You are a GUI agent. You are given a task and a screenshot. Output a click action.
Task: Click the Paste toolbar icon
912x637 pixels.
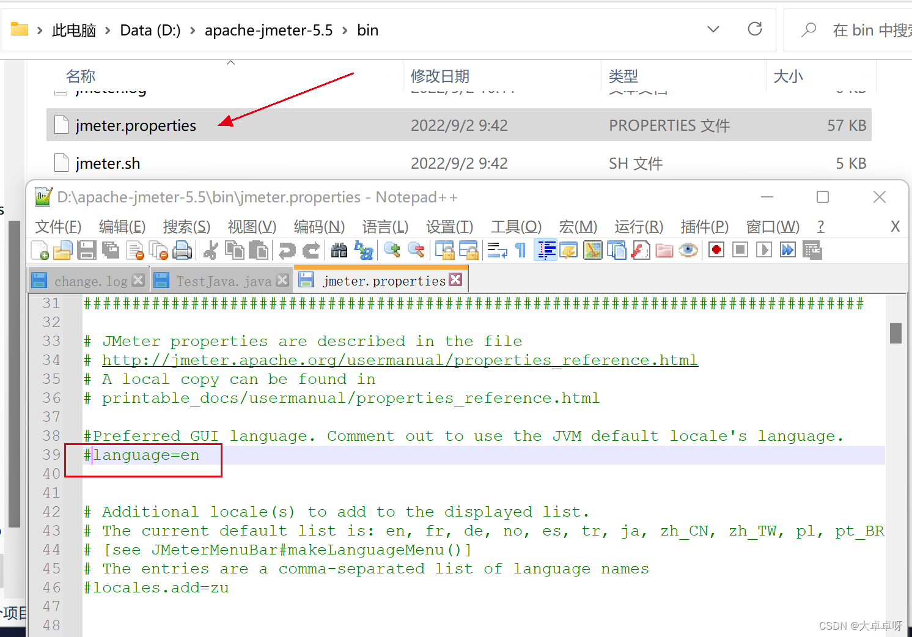[259, 250]
